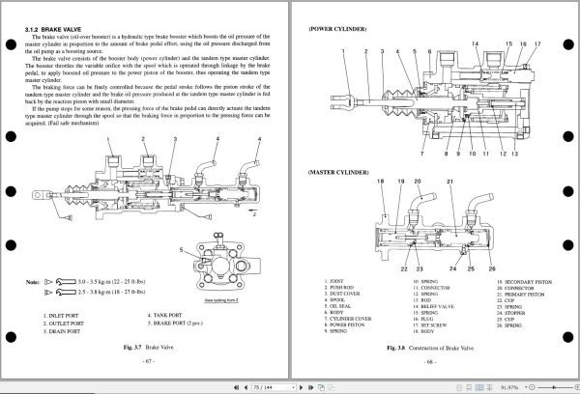
Task: Jump to the last page
Action: coord(310,387)
